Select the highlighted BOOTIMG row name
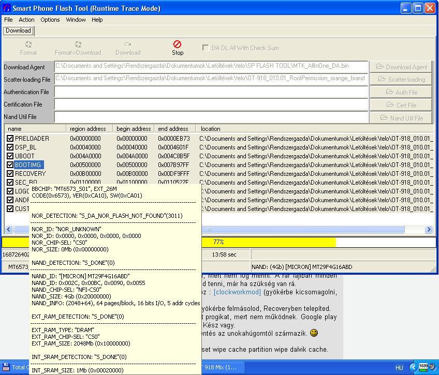Image resolution: width=439 pixels, height=375 pixels. tap(28, 164)
